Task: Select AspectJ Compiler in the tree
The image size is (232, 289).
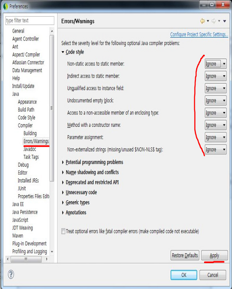Action: click(26, 54)
